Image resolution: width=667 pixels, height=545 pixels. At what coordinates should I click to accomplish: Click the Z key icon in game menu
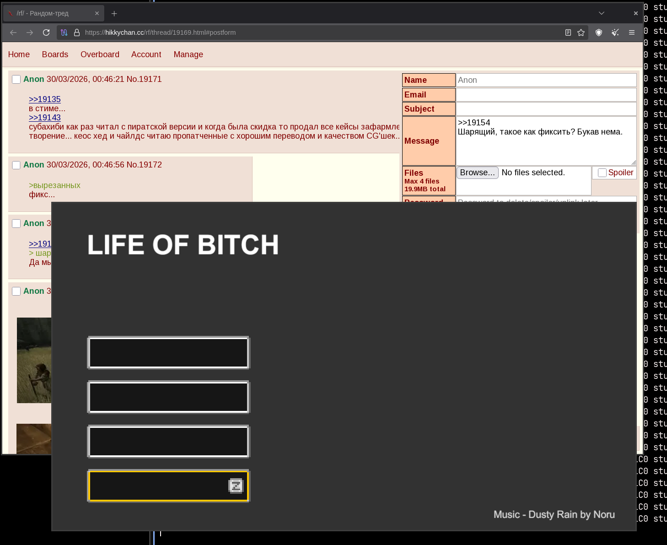[236, 486]
